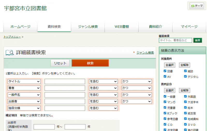
Task: Follow the トップメニュー breadcrumb link
Action: 12,37
